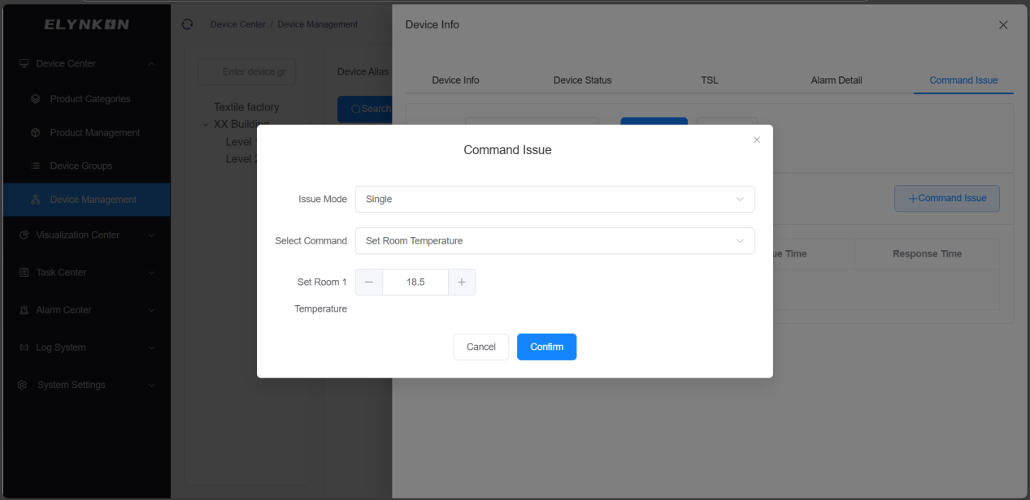Click Device Center breadcrumb link
The image size is (1030, 500).
point(238,24)
